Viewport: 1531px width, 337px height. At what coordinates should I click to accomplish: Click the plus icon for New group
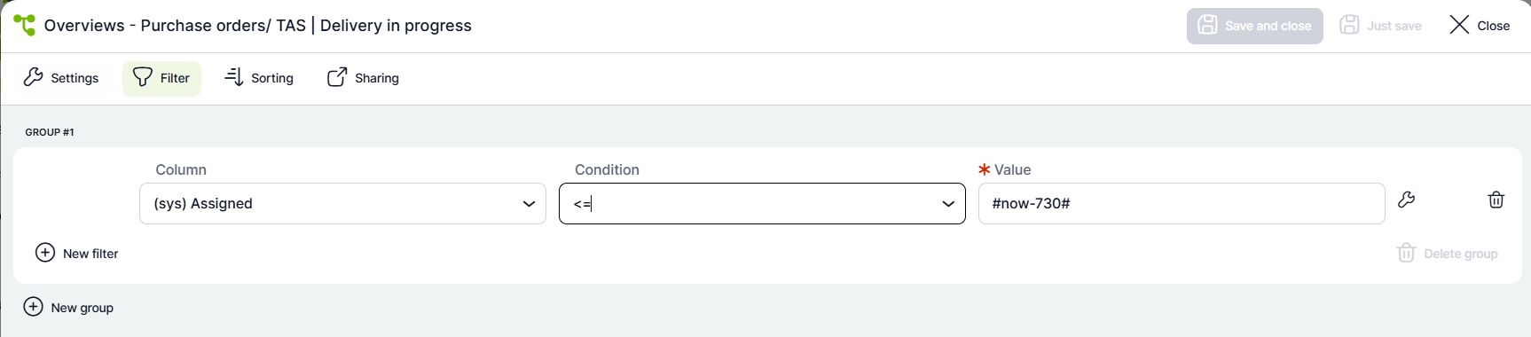[x=33, y=307]
